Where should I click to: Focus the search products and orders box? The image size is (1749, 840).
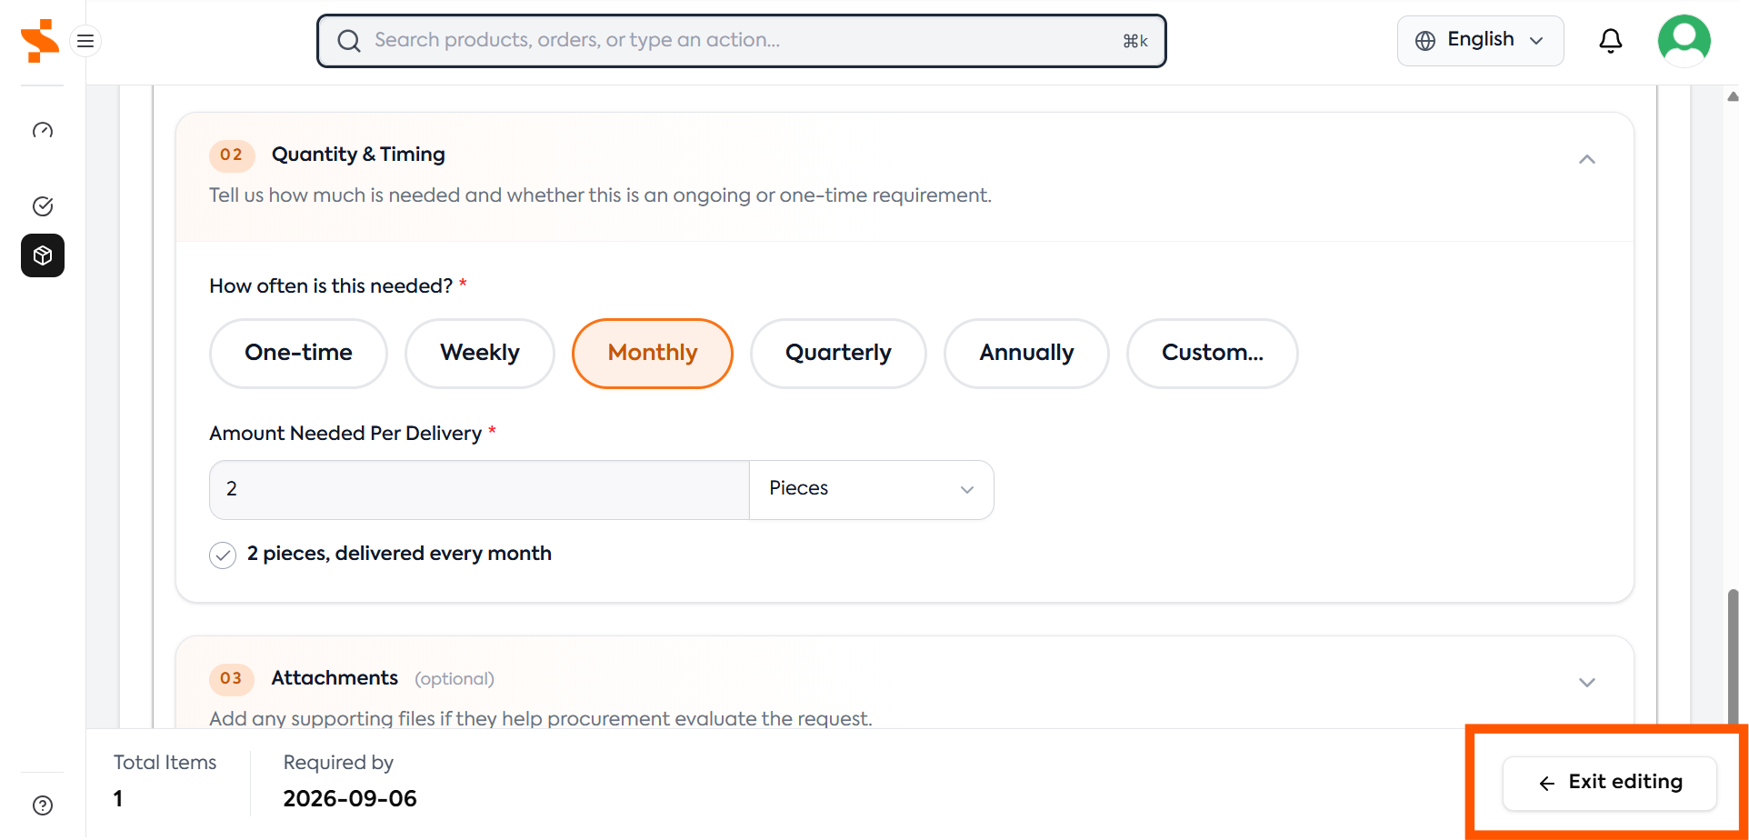pos(741,41)
